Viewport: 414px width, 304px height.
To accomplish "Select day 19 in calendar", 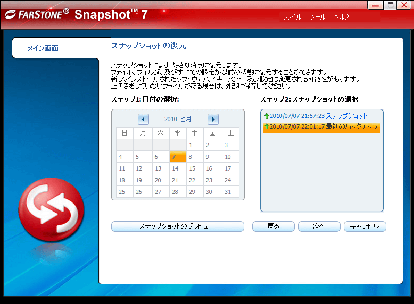I will [x=143, y=180].
